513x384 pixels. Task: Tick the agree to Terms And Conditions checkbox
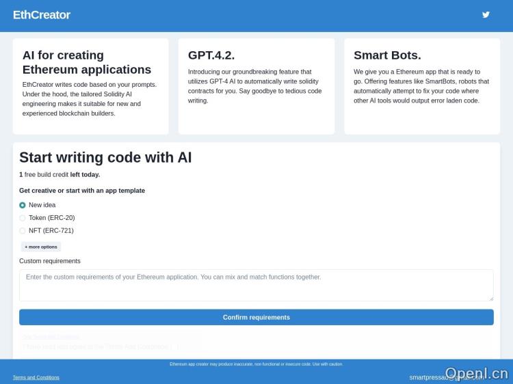(x=174, y=346)
